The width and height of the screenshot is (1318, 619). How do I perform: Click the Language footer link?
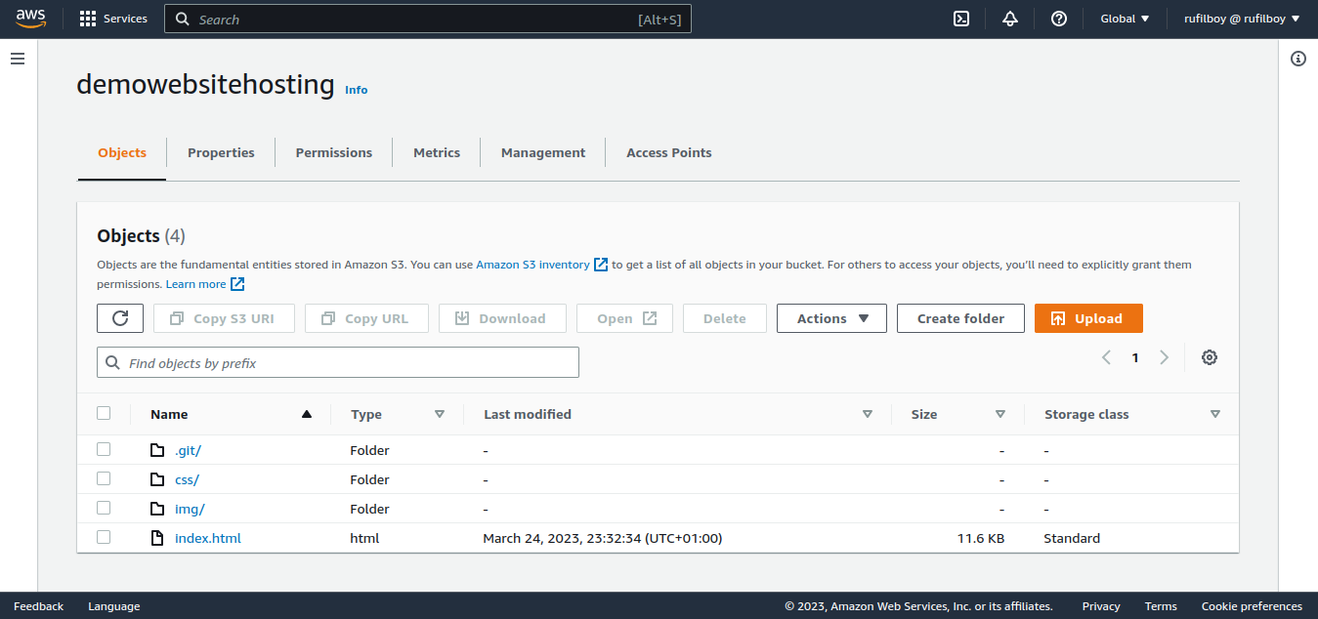pyautogui.click(x=114, y=606)
